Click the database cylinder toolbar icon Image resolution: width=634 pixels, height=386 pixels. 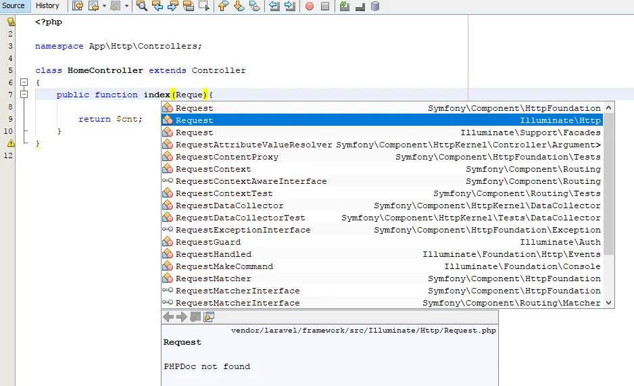[375, 6]
